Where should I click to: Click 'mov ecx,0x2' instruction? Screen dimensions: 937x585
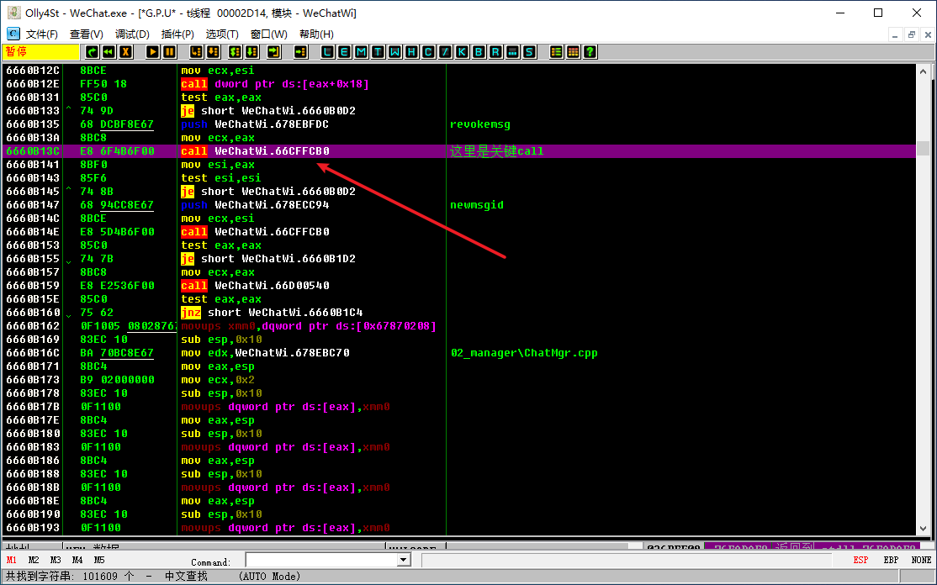pyautogui.click(x=218, y=380)
